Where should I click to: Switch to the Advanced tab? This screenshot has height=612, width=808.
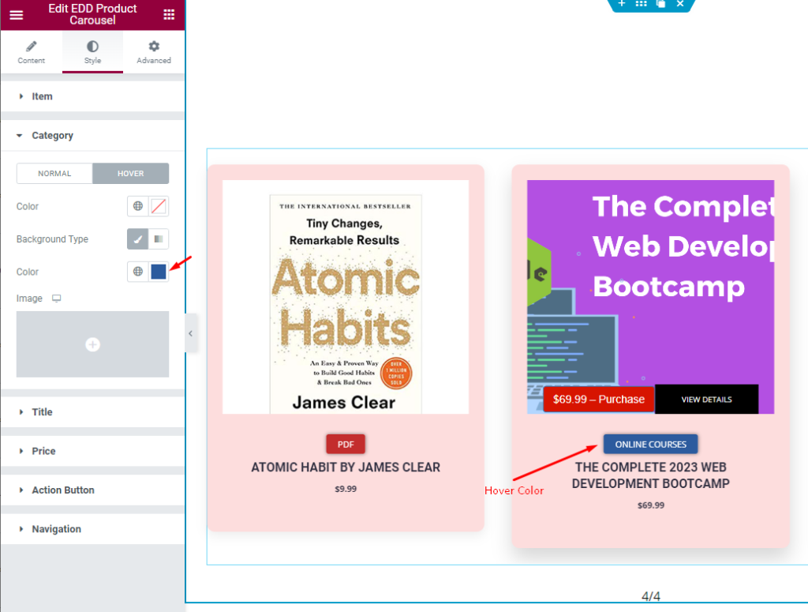tap(154, 52)
